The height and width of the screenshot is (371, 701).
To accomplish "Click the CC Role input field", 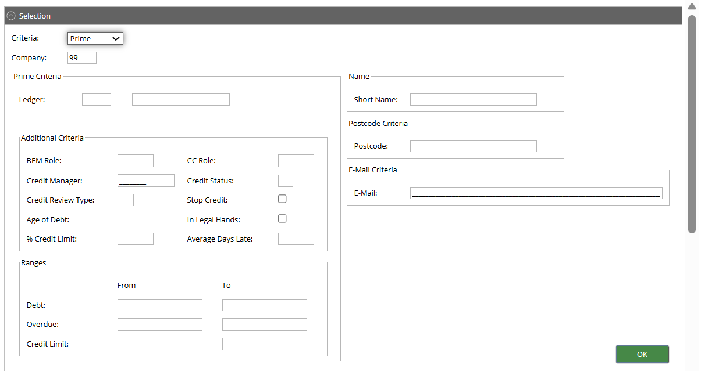I will [296, 161].
